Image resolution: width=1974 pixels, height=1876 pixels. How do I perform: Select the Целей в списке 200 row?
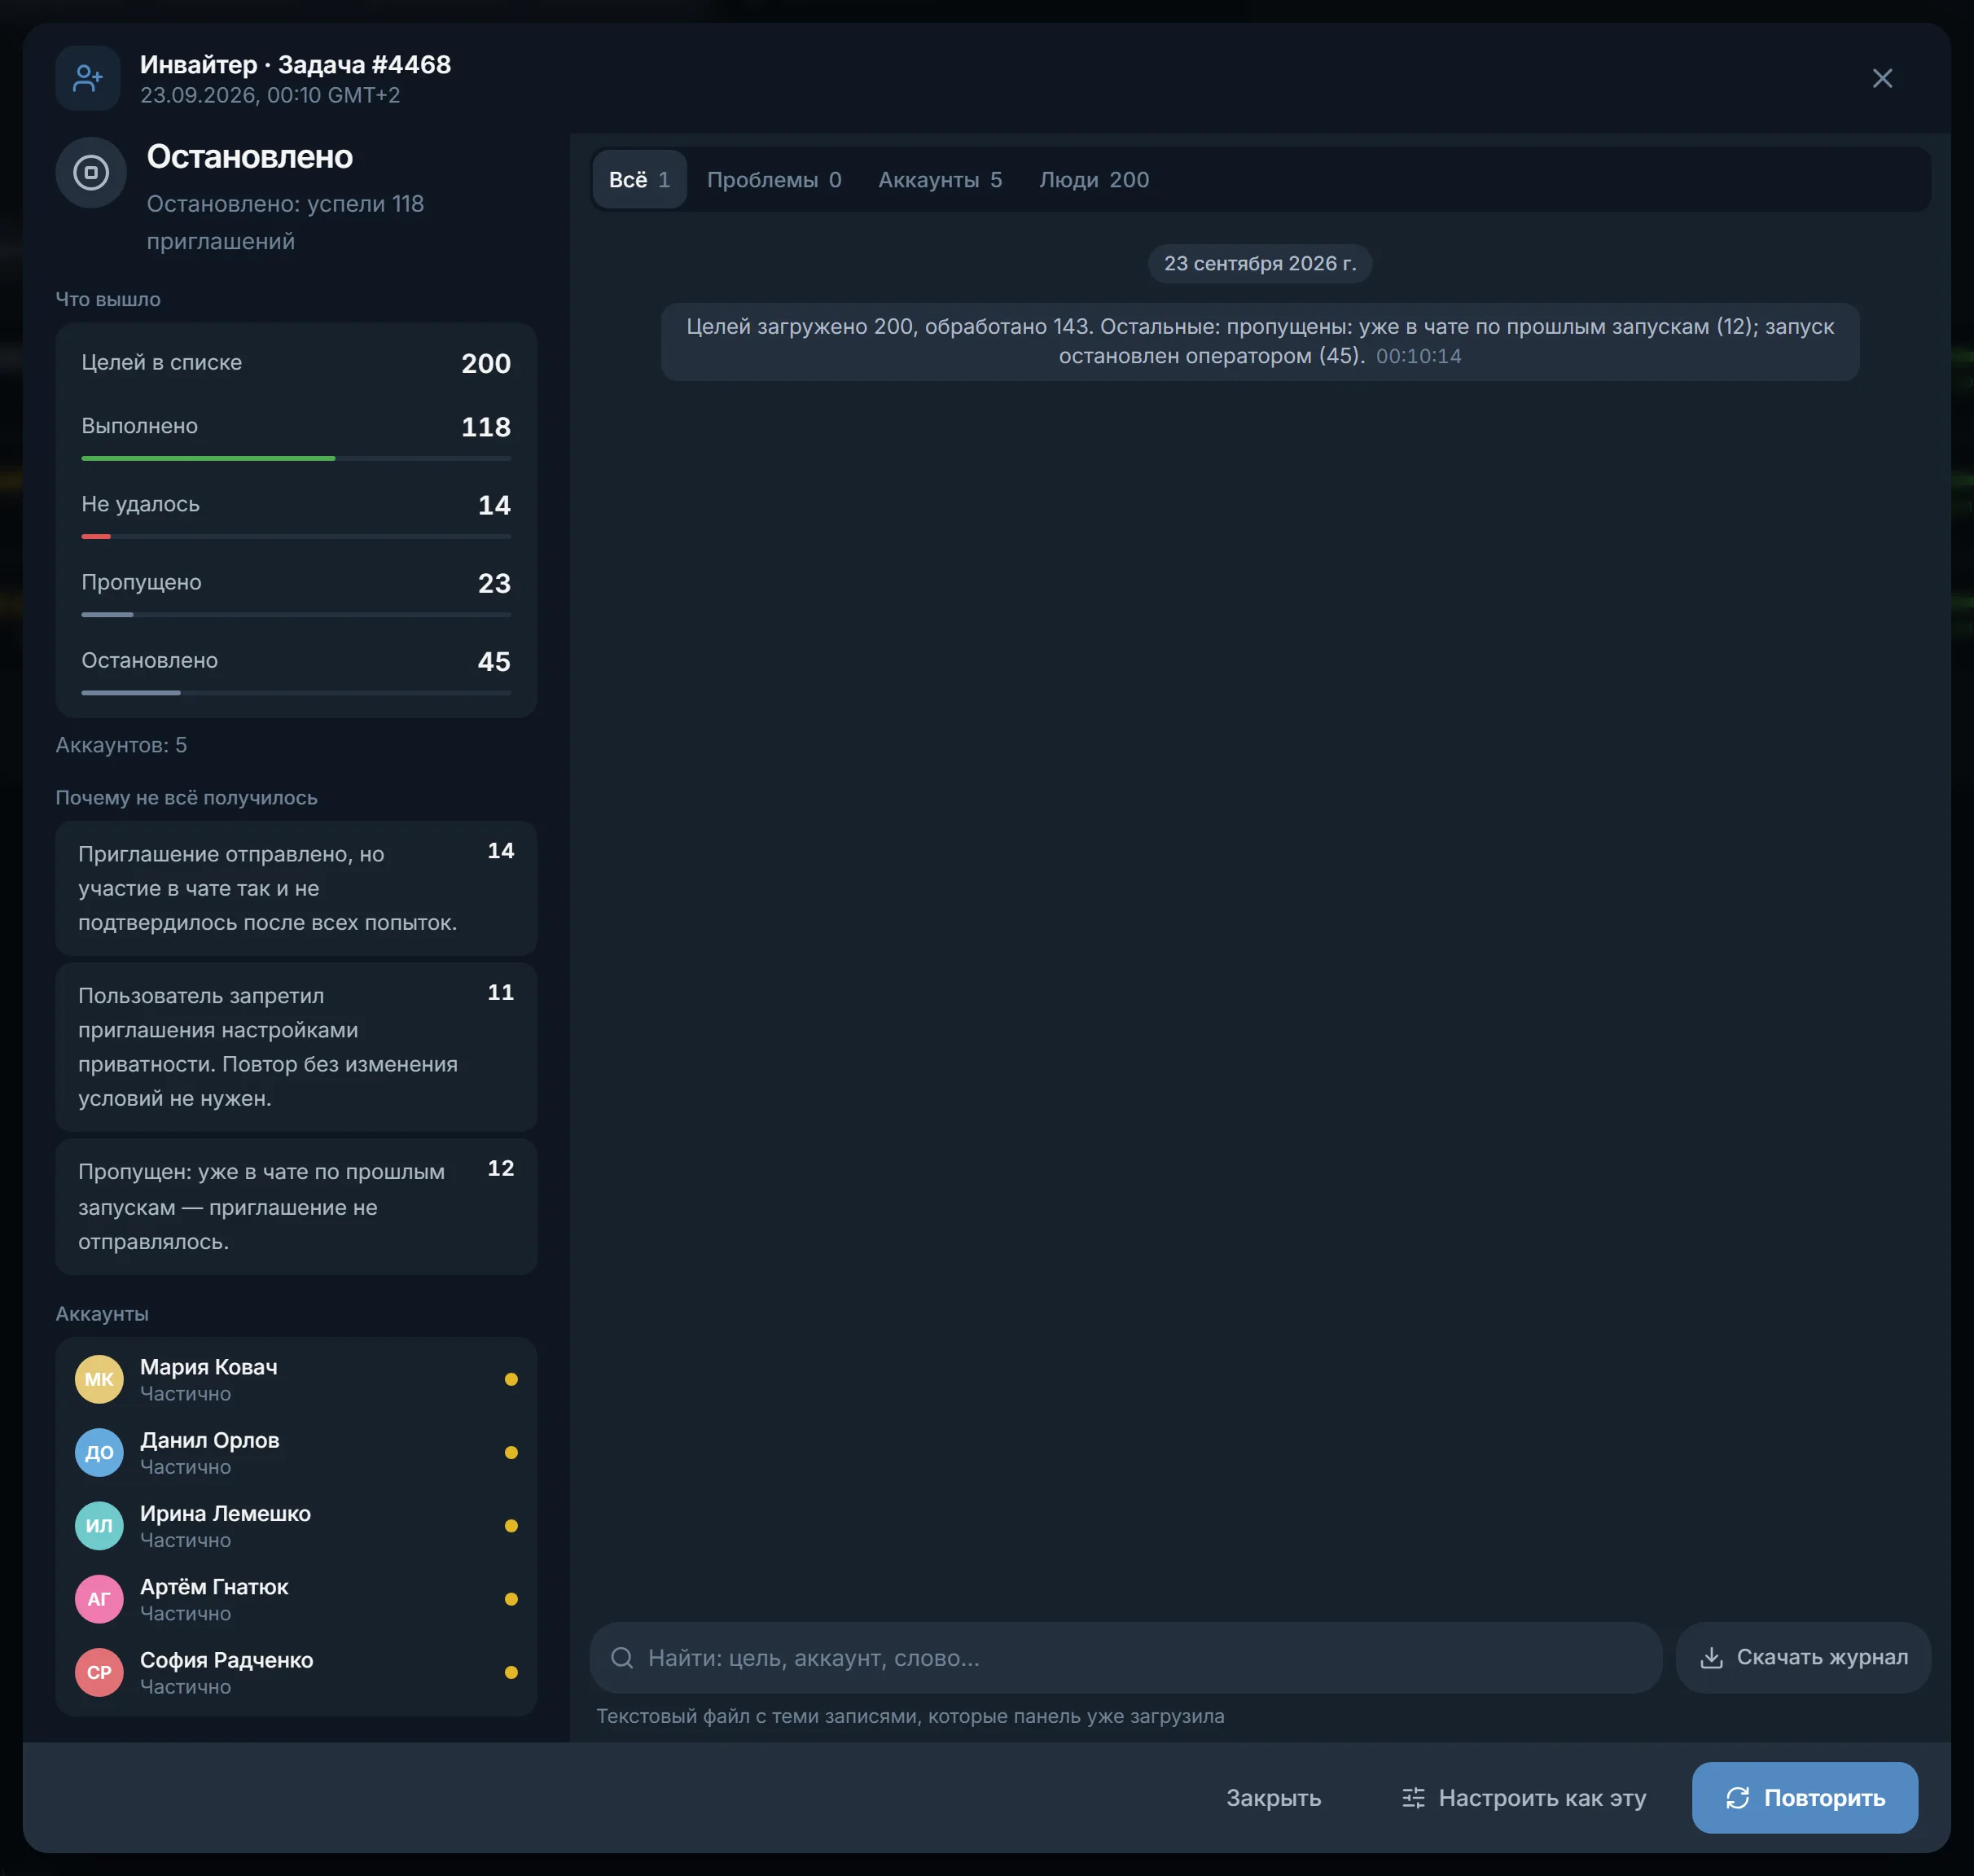click(296, 363)
